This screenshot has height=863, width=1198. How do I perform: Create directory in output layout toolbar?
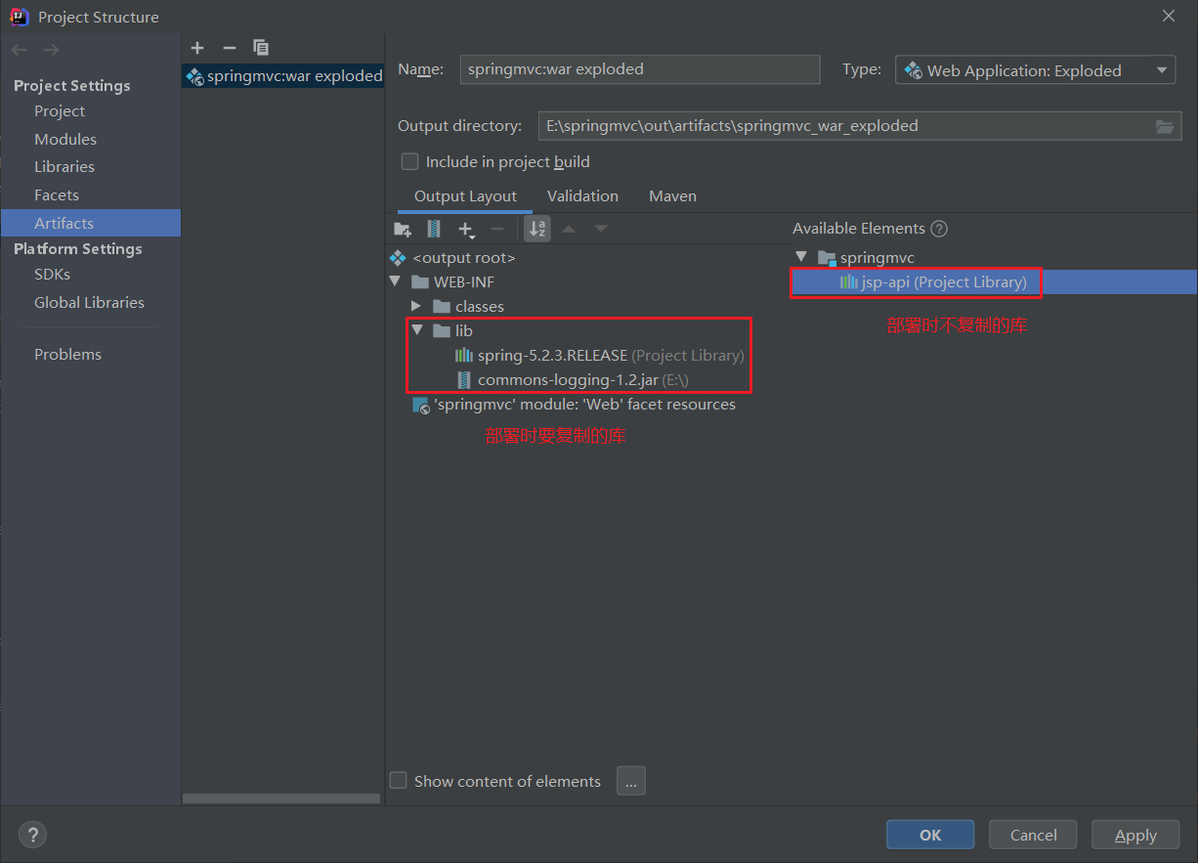pyautogui.click(x=403, y=229)
